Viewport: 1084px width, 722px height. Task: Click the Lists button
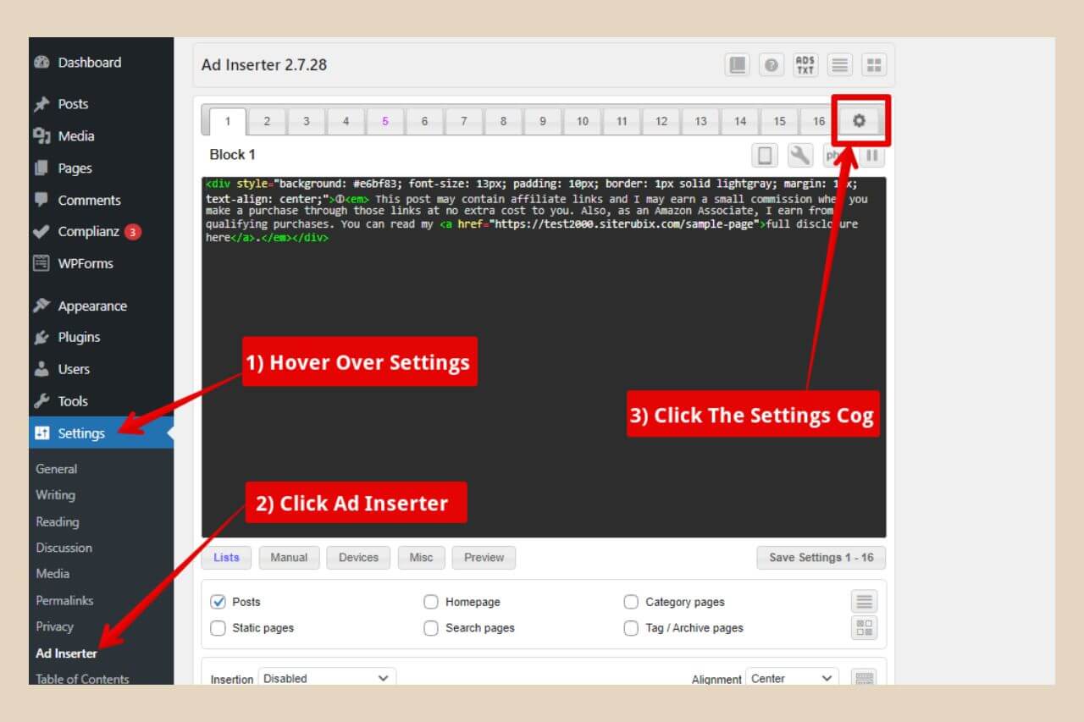(226, 558)
